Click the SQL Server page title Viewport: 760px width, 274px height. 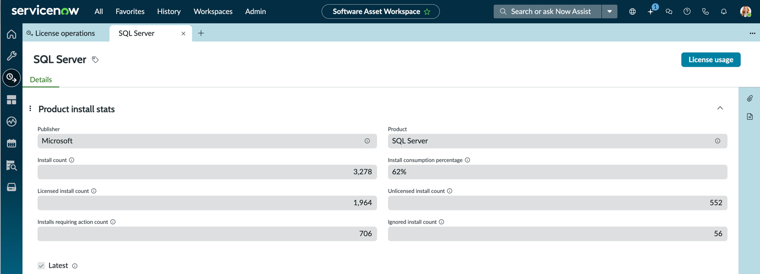click(60, 59)
